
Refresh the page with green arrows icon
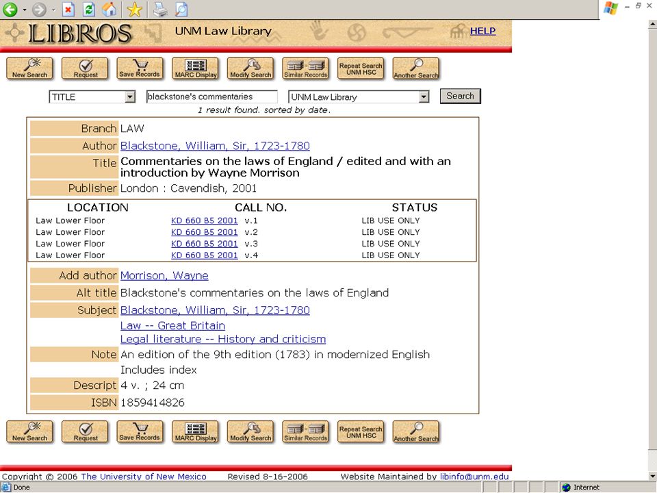[89, 9]
